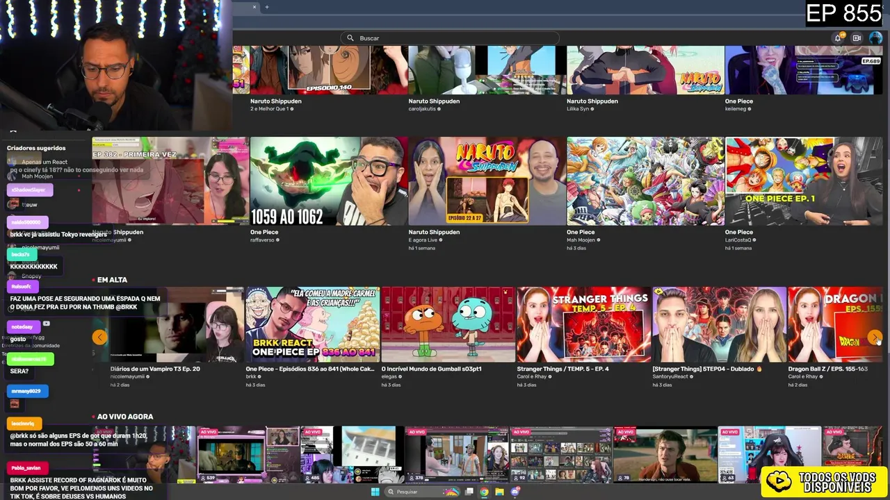
Task: Open the EP.689 One Piece thumbnail
Action: [x=803, y=69]
